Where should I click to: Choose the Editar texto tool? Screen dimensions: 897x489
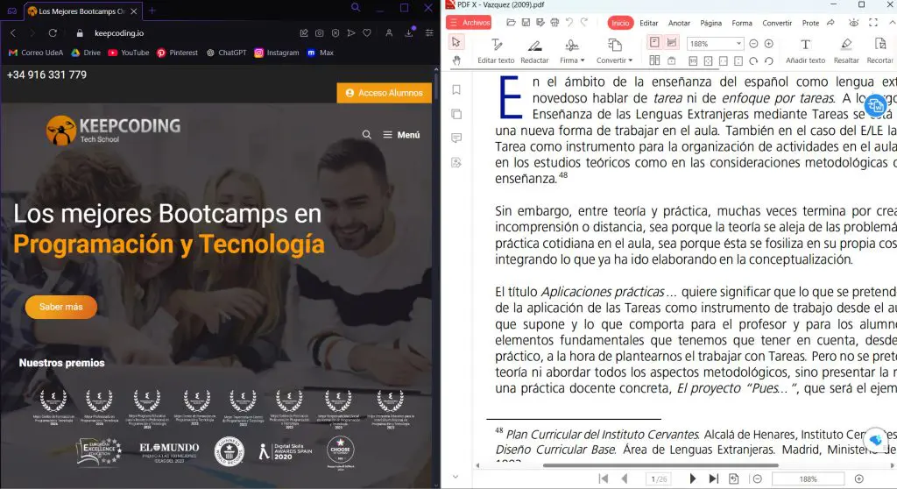[496, 51]
